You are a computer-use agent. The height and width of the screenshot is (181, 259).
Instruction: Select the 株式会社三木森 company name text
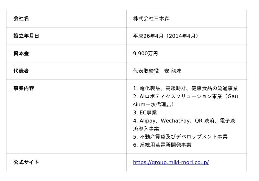(x=151, y=18)
